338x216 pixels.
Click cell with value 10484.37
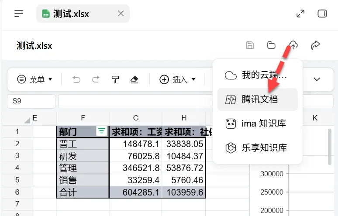tap(184, 156)
